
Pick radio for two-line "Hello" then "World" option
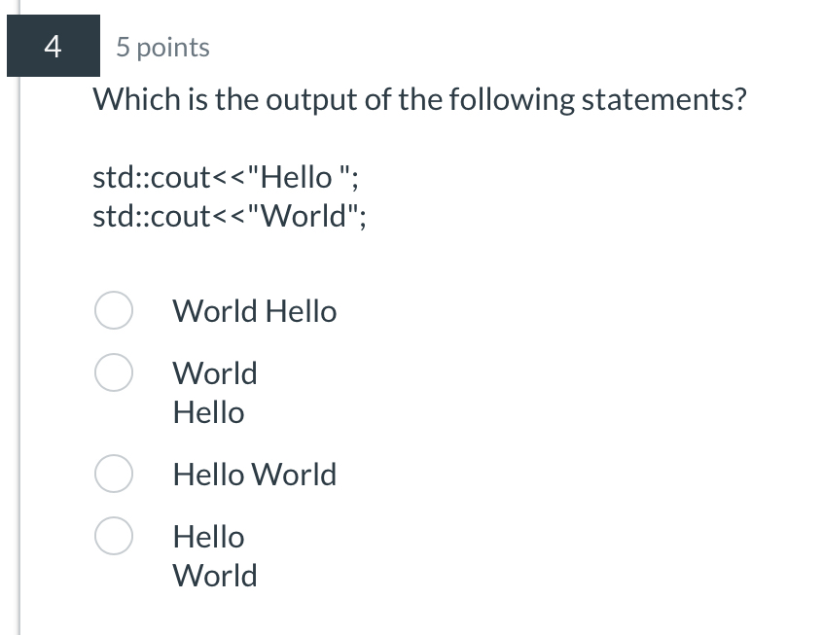[114, 536]
